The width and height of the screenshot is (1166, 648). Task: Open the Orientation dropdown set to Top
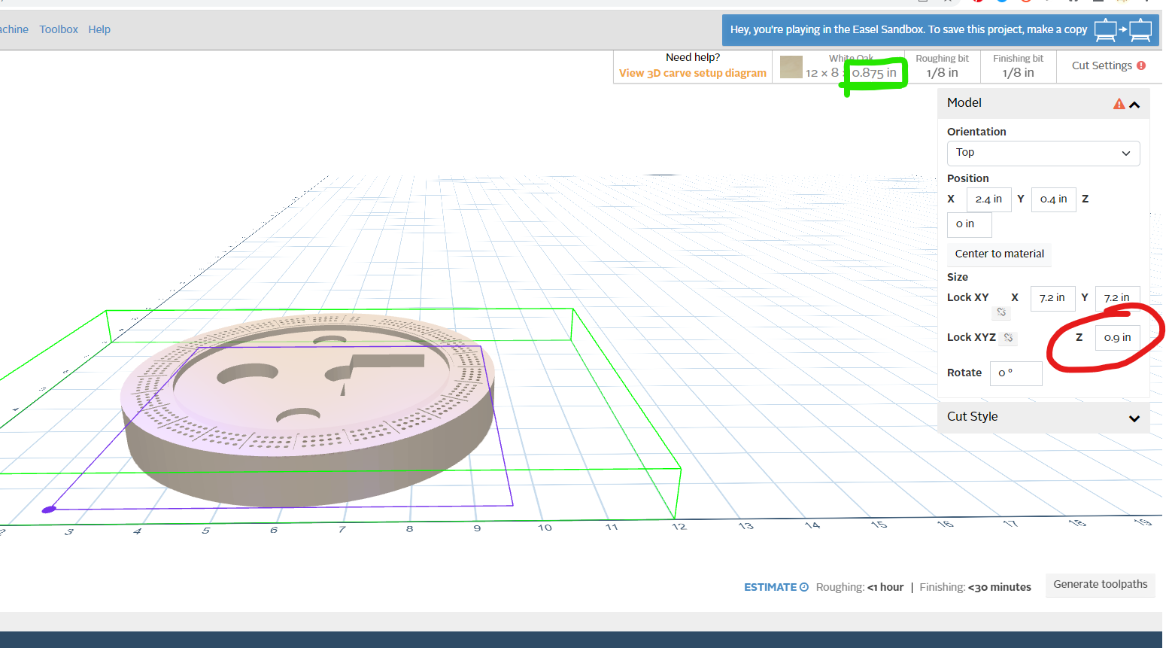pos(1043,153)
